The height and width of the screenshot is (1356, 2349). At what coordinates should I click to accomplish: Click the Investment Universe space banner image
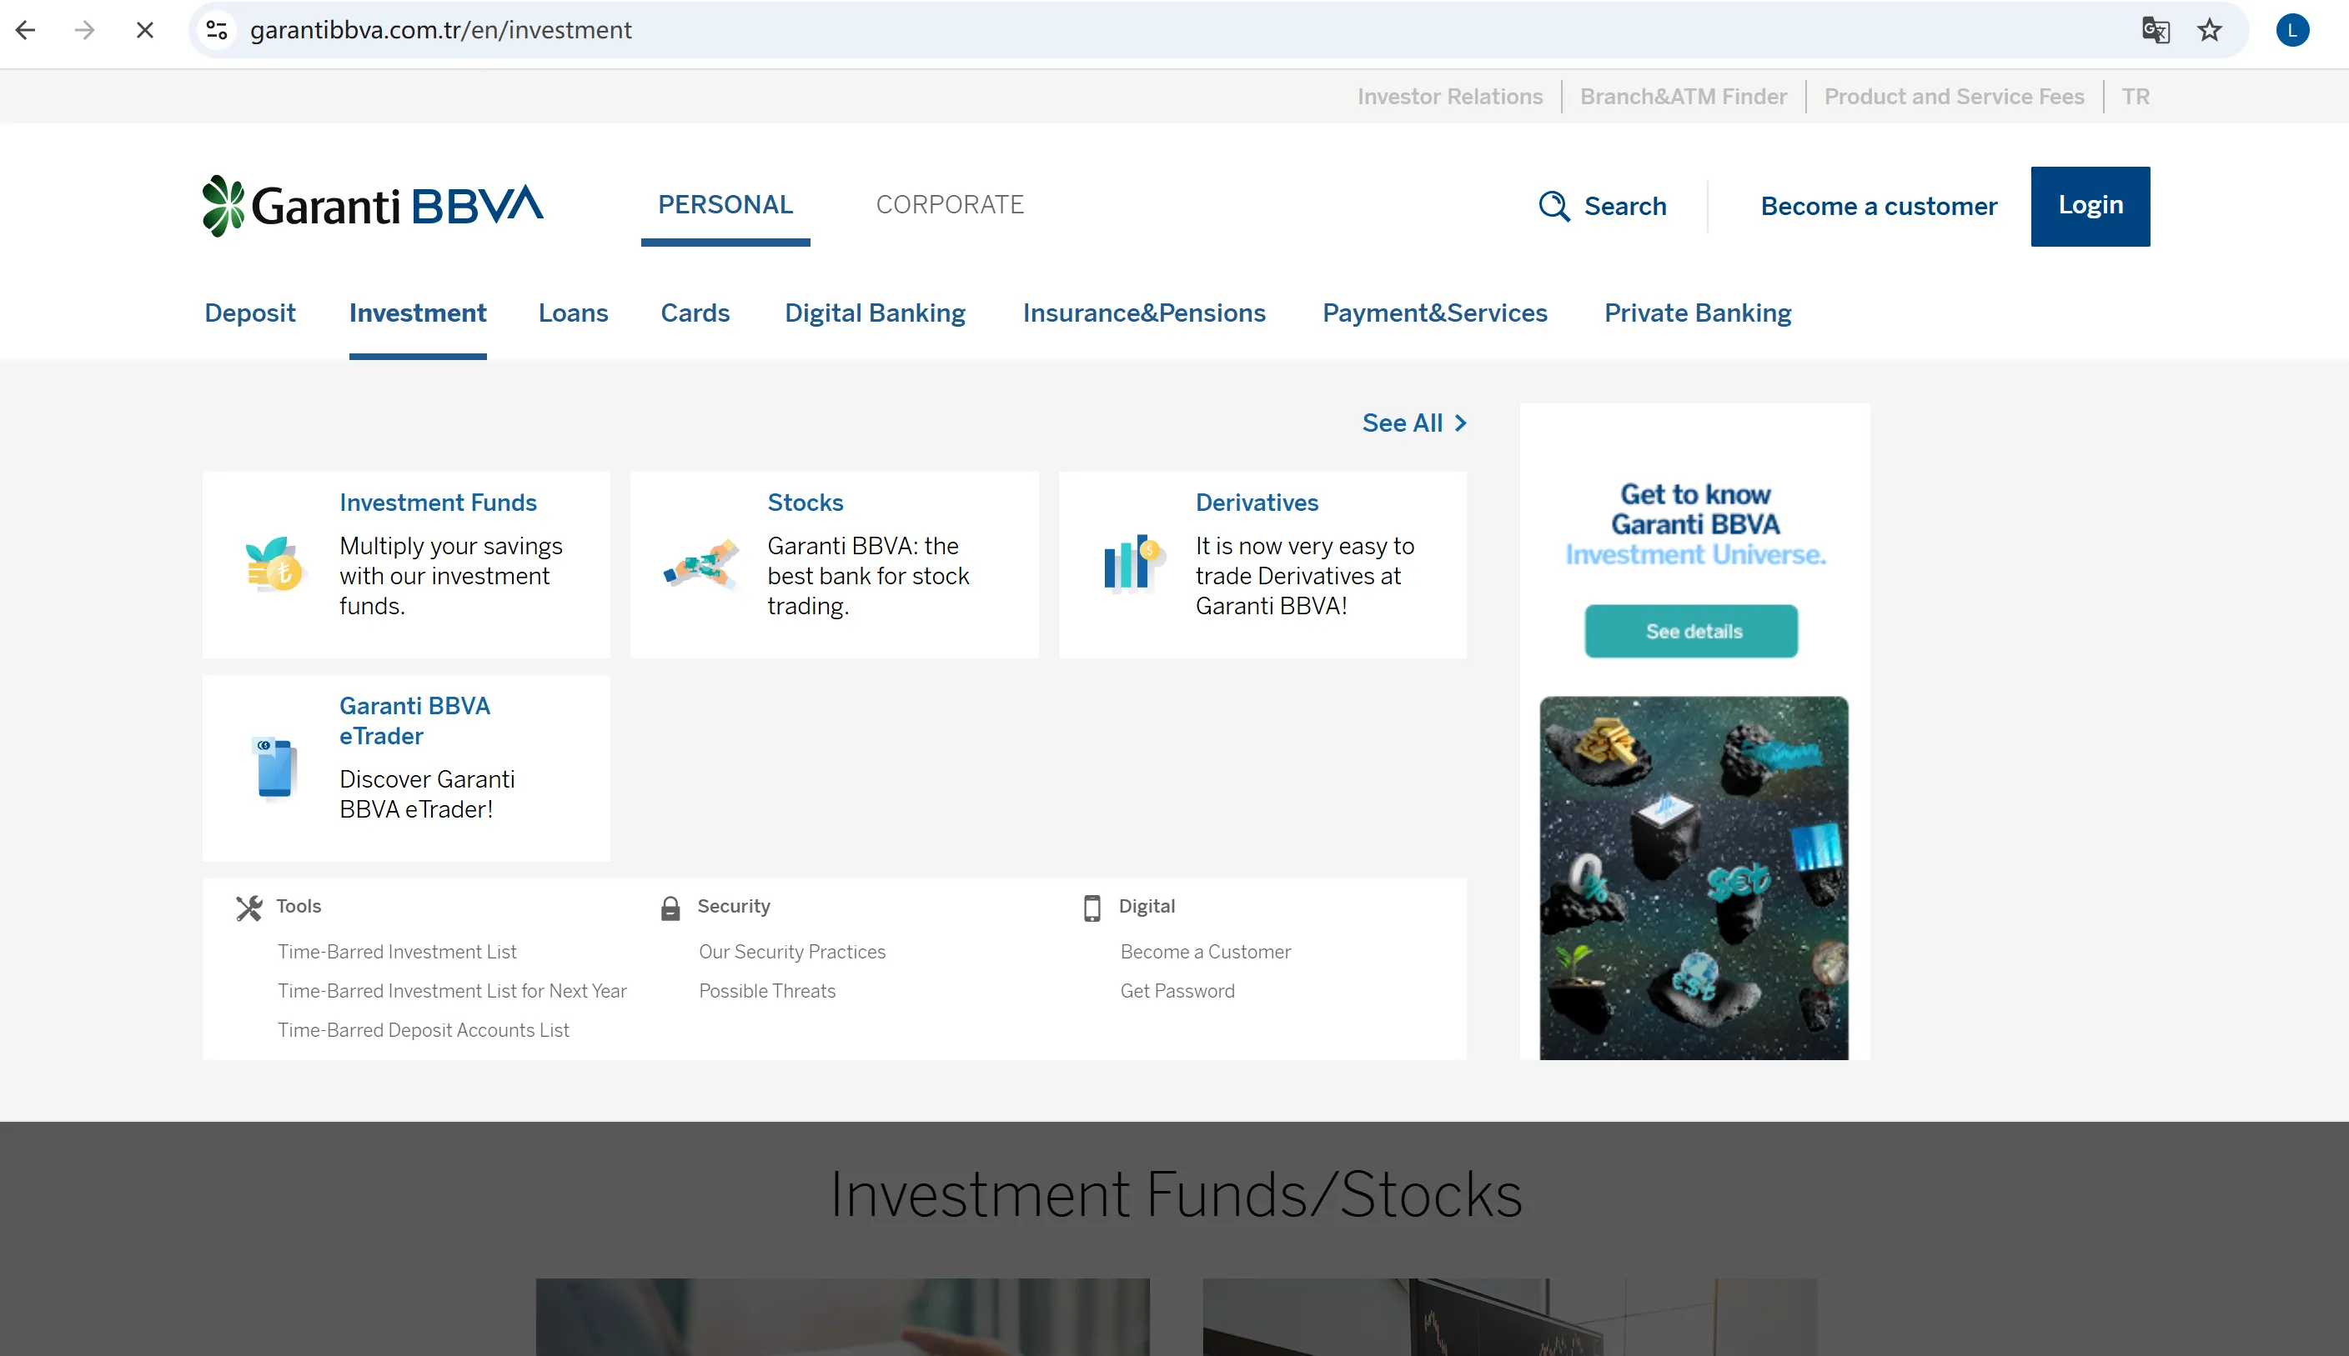tap(1694, 878)
